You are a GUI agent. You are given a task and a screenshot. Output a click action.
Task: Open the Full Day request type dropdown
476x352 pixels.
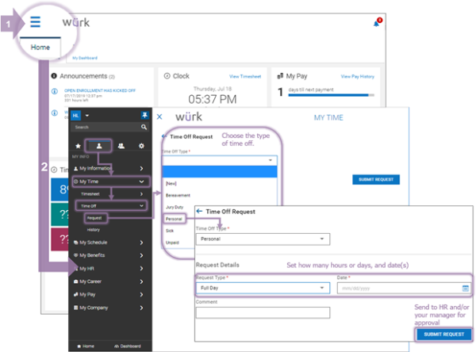(x=263, y=288)
